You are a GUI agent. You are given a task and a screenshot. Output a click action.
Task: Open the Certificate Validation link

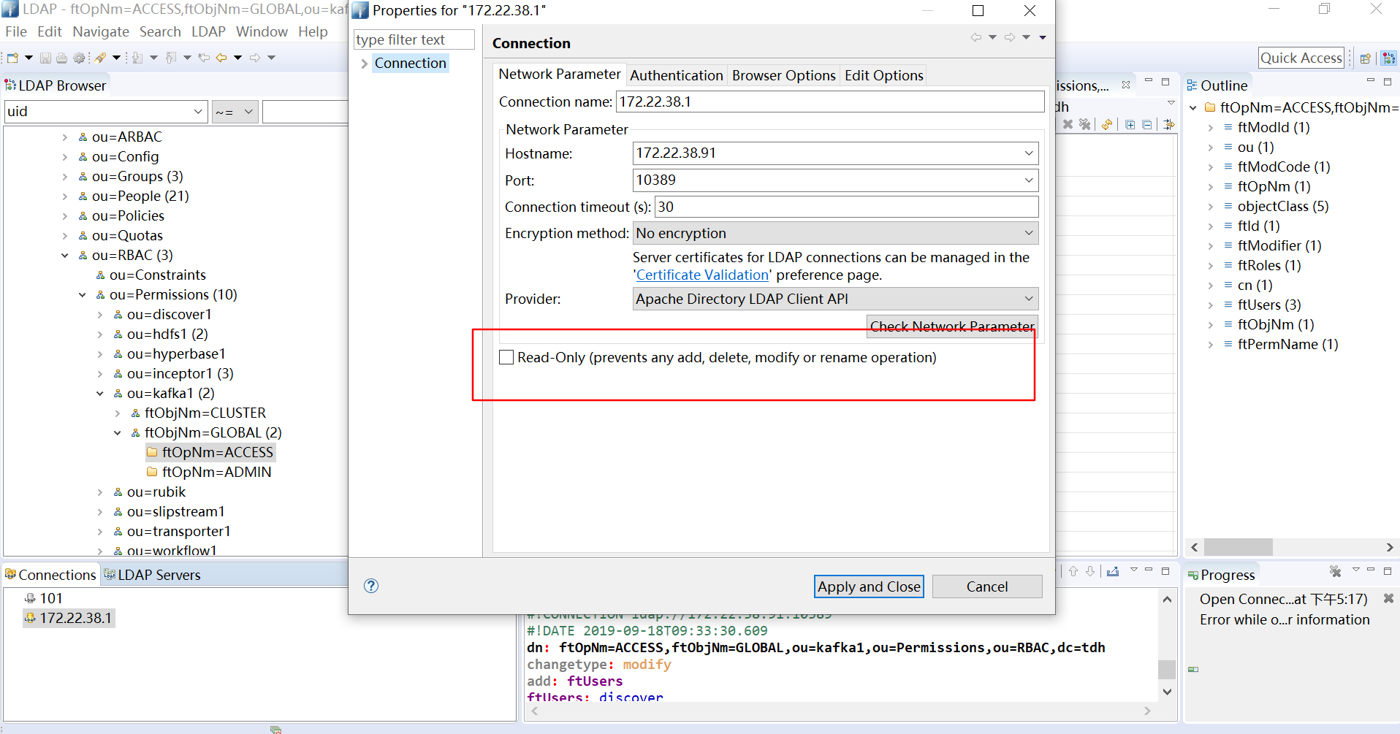pos(702,275)
